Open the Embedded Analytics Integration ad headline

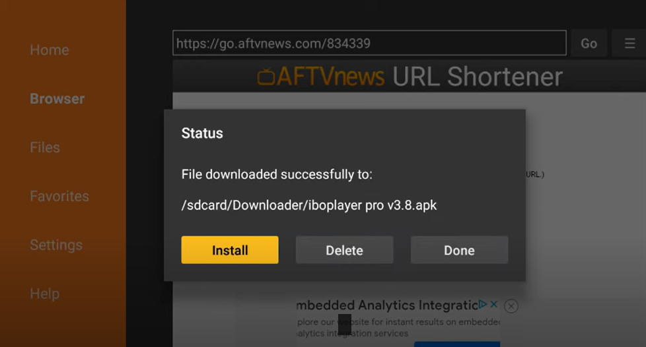tap(387, 305)
